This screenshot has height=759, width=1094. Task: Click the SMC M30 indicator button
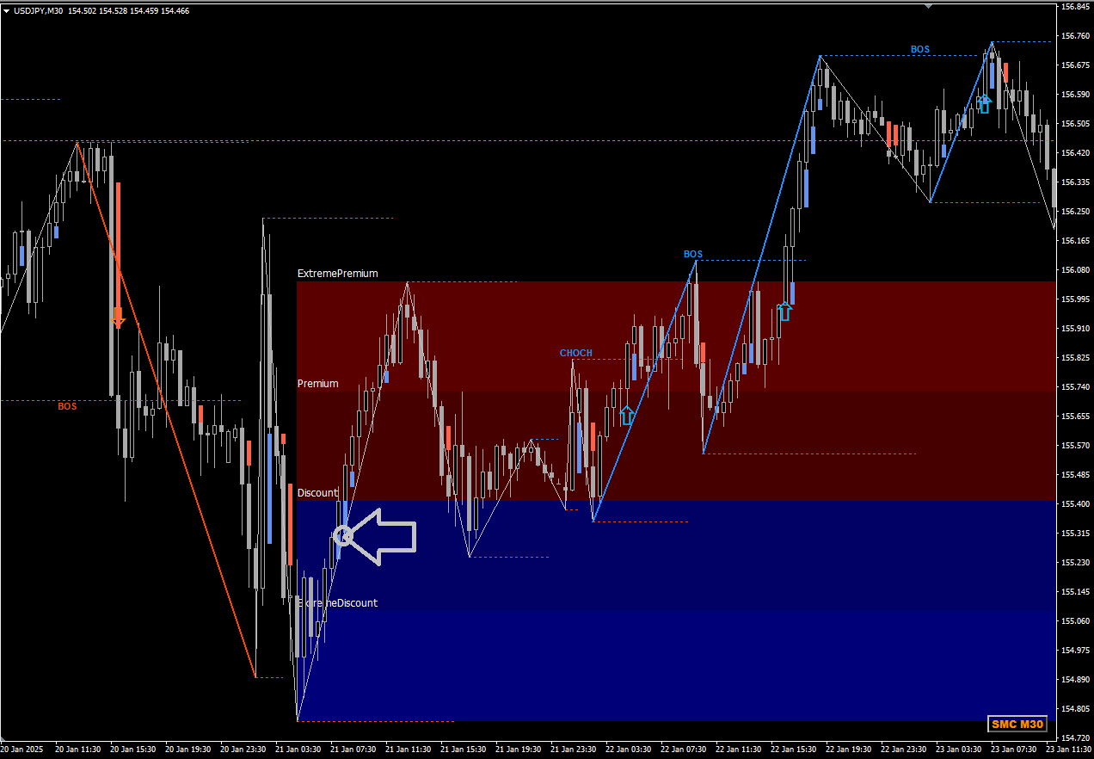tap(1017, 724)
